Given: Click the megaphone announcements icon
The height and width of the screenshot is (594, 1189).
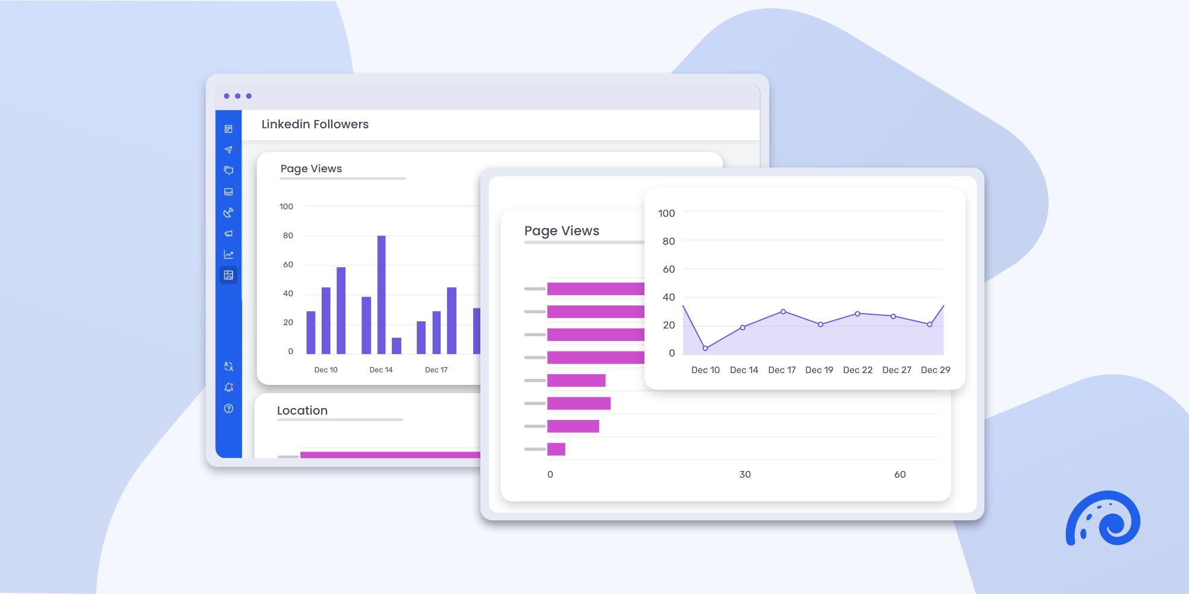Looking at the screenshot, I should pyautogui.click(x=229, y=233).
